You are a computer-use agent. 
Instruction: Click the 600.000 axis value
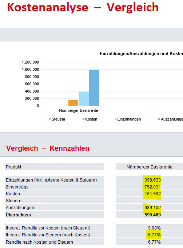point(32,84)
